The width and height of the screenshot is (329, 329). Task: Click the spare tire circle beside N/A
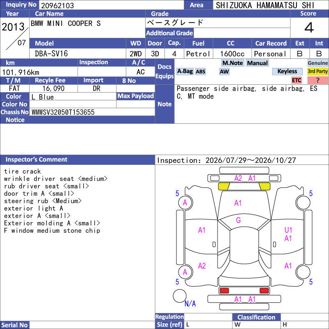click(x=180, y=296)
